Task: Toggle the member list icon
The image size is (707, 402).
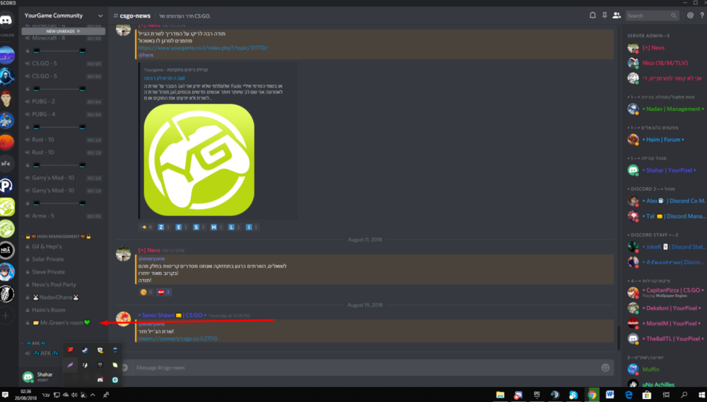Action: (x=617, y=15)
